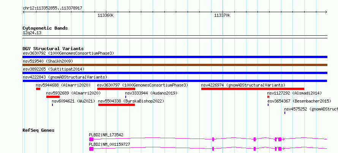Select the brown nsv519540 variant bar
Screen dimensions: 338x153
coord(175,65)
